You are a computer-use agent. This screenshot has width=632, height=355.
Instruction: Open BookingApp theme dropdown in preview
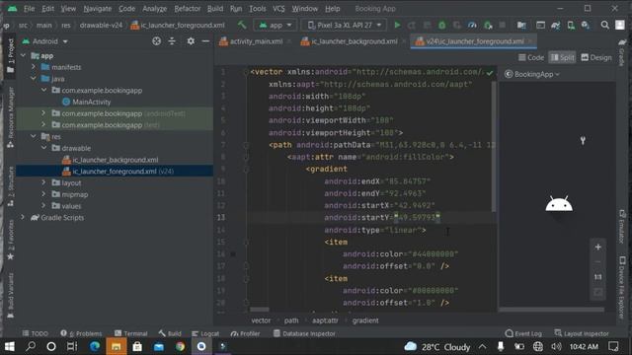click(x=532, y=74)
